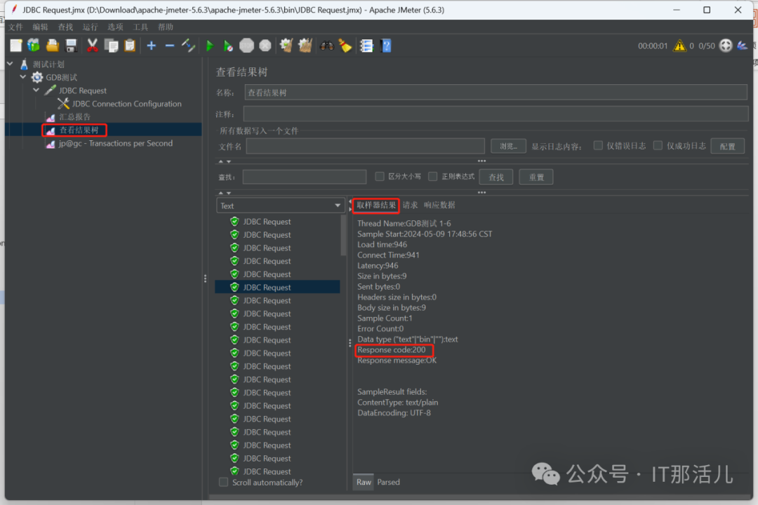Viewport: 758px width, 505px height.
Task: Click the result-pane divider expand arrows
Action: tap(350, 206)
